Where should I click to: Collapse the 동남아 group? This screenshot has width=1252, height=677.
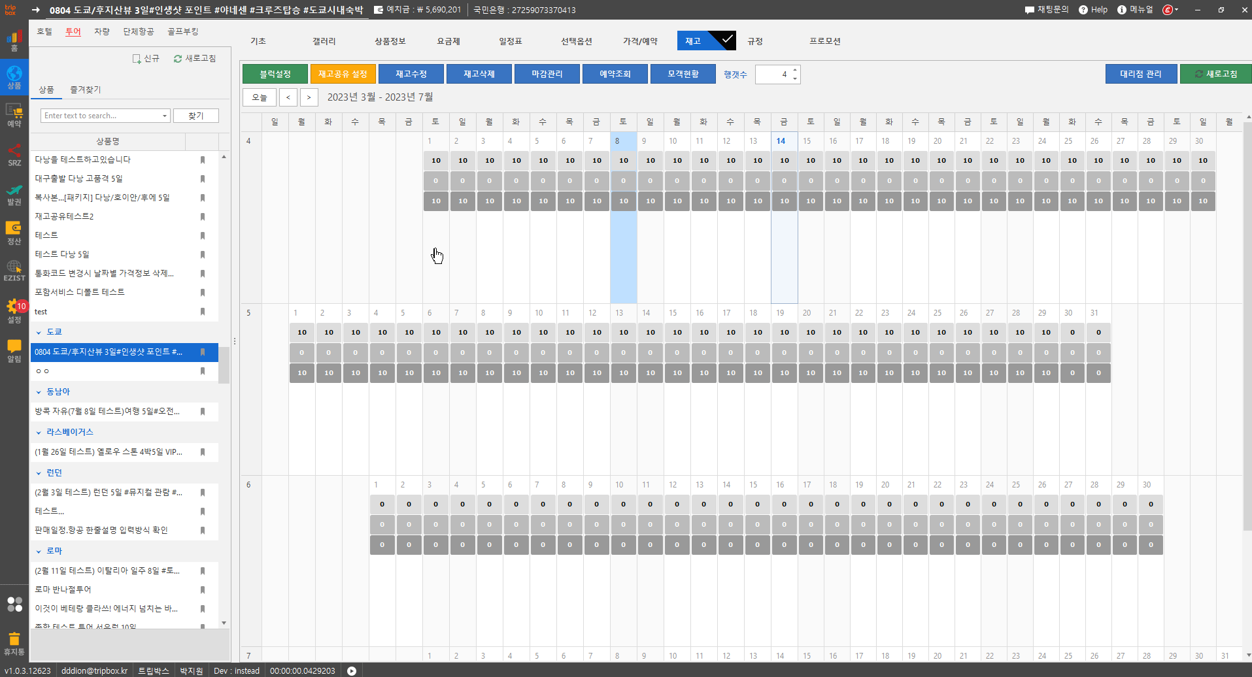pos(39,392)
